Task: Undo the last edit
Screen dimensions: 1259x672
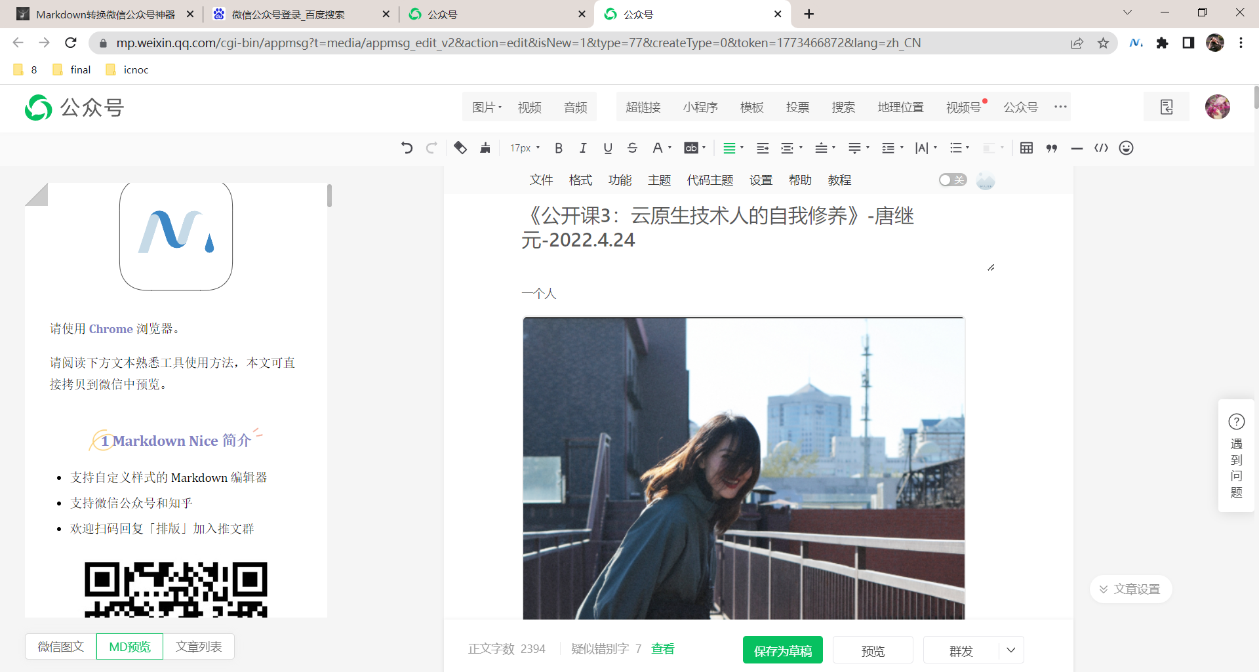Action: [407, 148]
